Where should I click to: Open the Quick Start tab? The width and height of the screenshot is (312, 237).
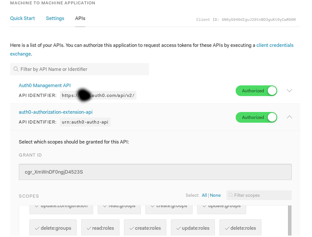click(23, 18)
